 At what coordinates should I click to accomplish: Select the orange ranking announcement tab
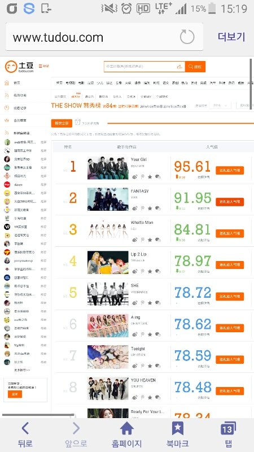62,123
